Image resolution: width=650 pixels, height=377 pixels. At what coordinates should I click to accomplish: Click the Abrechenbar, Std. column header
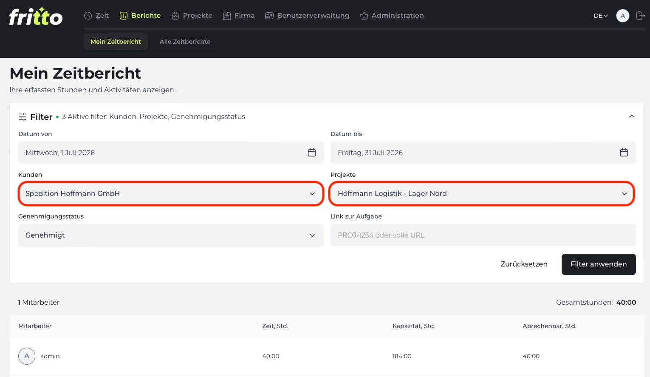click(x=549, y=326)
